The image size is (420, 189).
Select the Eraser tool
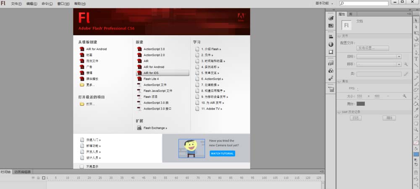(x=416, y=116)
